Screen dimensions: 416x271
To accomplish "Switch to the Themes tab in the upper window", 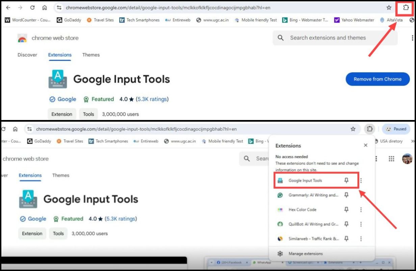I will tap(91, 55).
